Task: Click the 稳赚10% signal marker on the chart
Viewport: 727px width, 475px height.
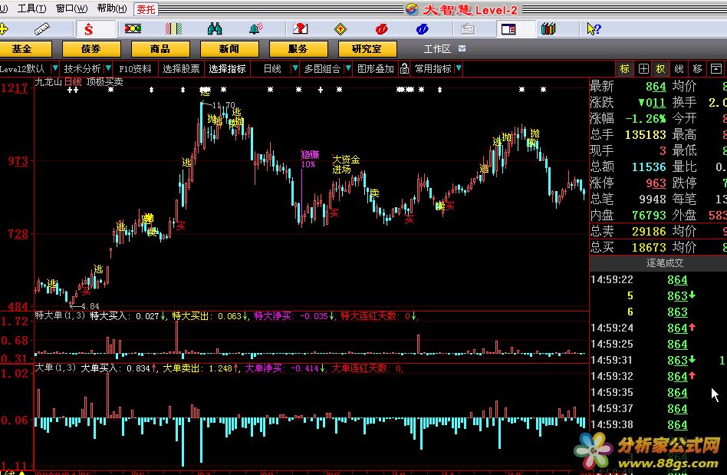Action: 310,159
